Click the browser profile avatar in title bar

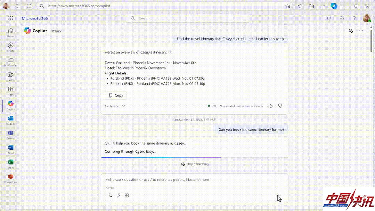tap(6, 6)
